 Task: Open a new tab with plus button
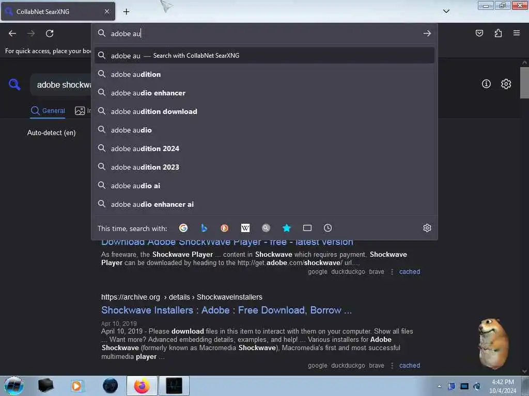click(x=126, y=12)
